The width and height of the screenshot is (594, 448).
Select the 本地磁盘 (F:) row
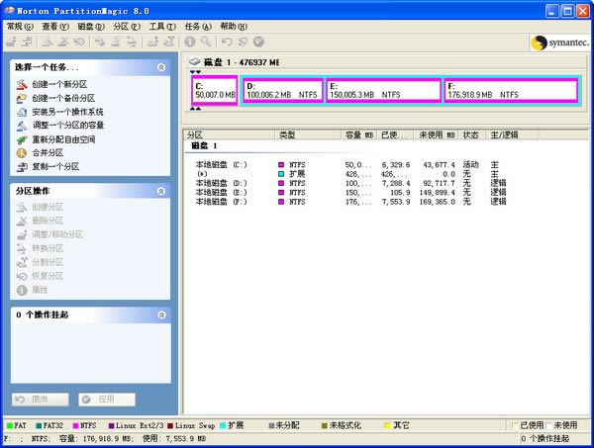(x=350, y=202)
